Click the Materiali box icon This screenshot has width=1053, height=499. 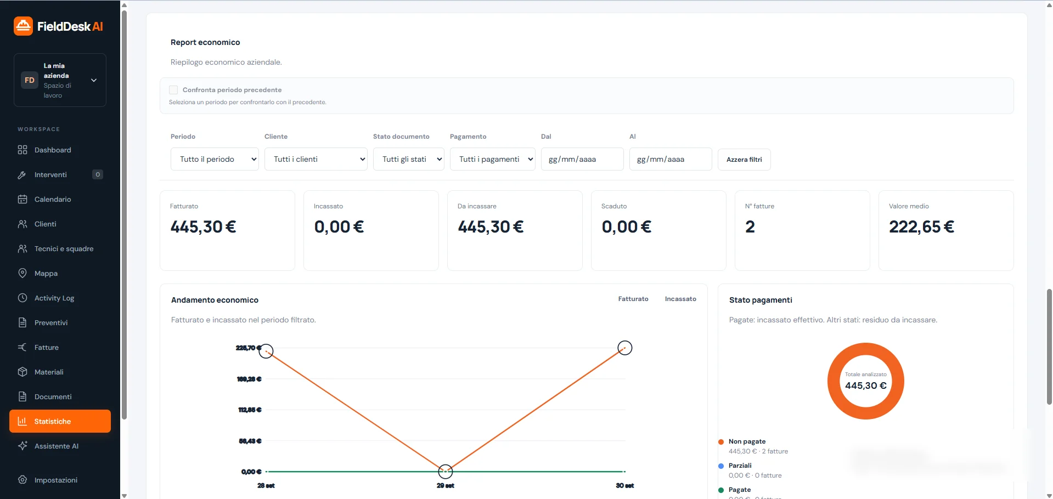(22, 372)
